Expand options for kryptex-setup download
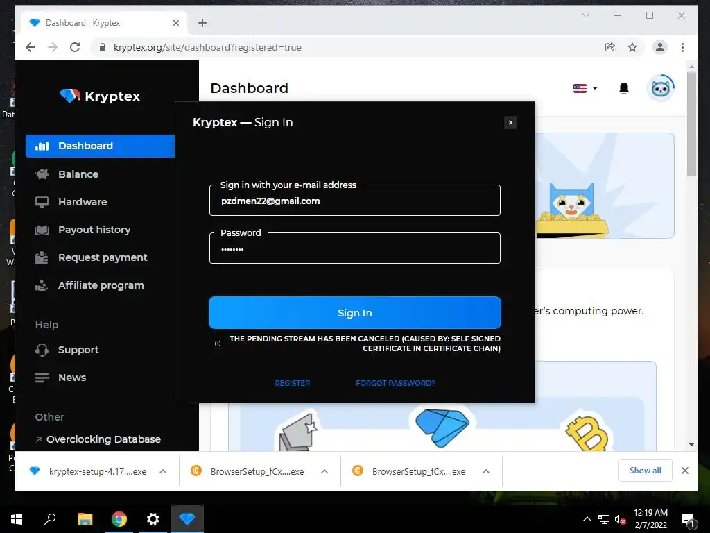710x533 pixels. [x=163, y=471]
